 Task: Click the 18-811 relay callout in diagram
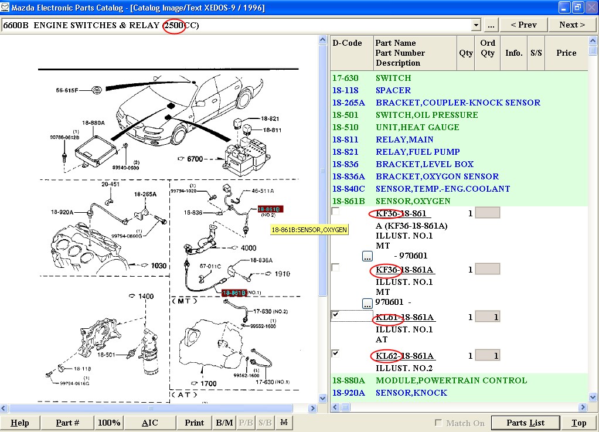[272, 130]
